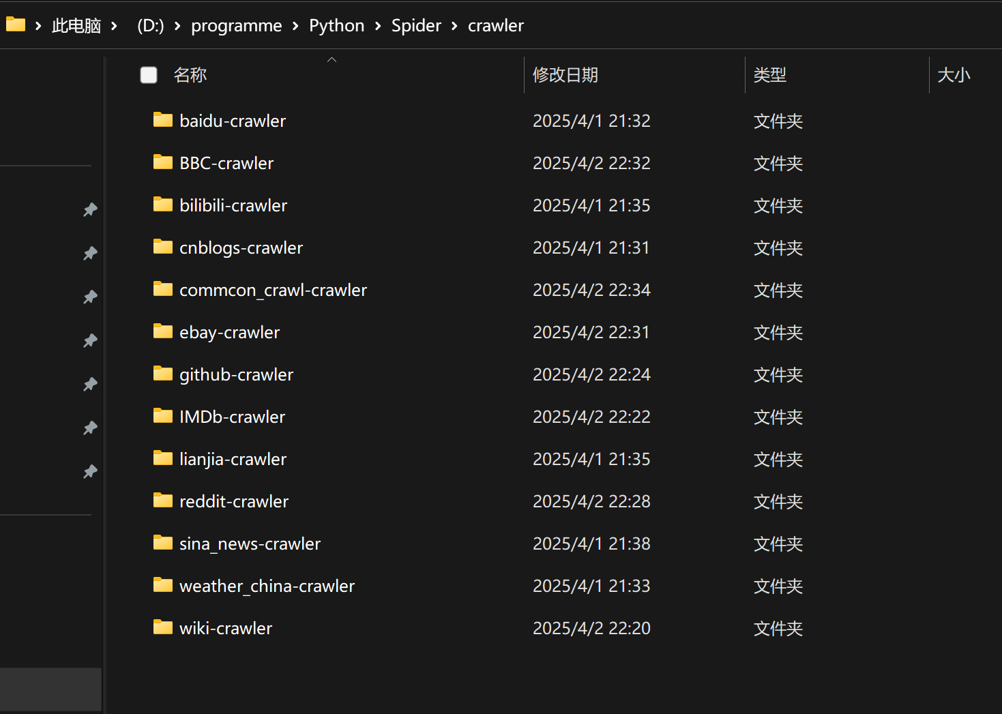The width and height of the screenshot is (1002, 714).
Task: Click the lianjia-crawler folder icon
Action: point(163,458)
